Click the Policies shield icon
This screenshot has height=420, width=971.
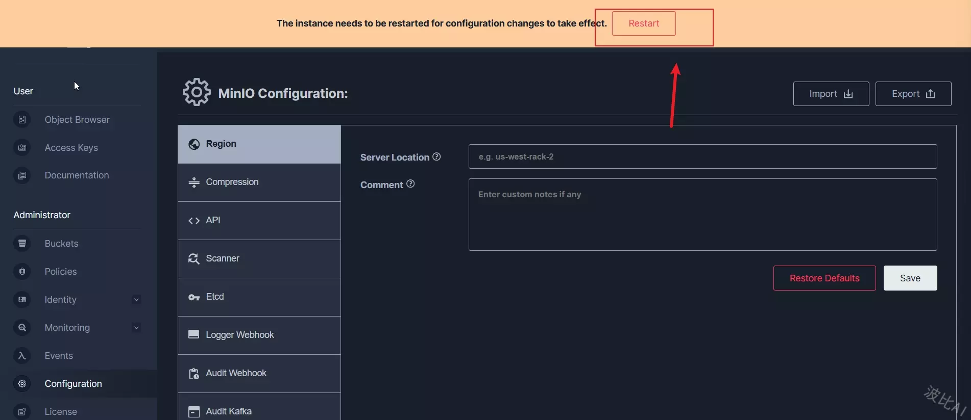tap(22, 272)
